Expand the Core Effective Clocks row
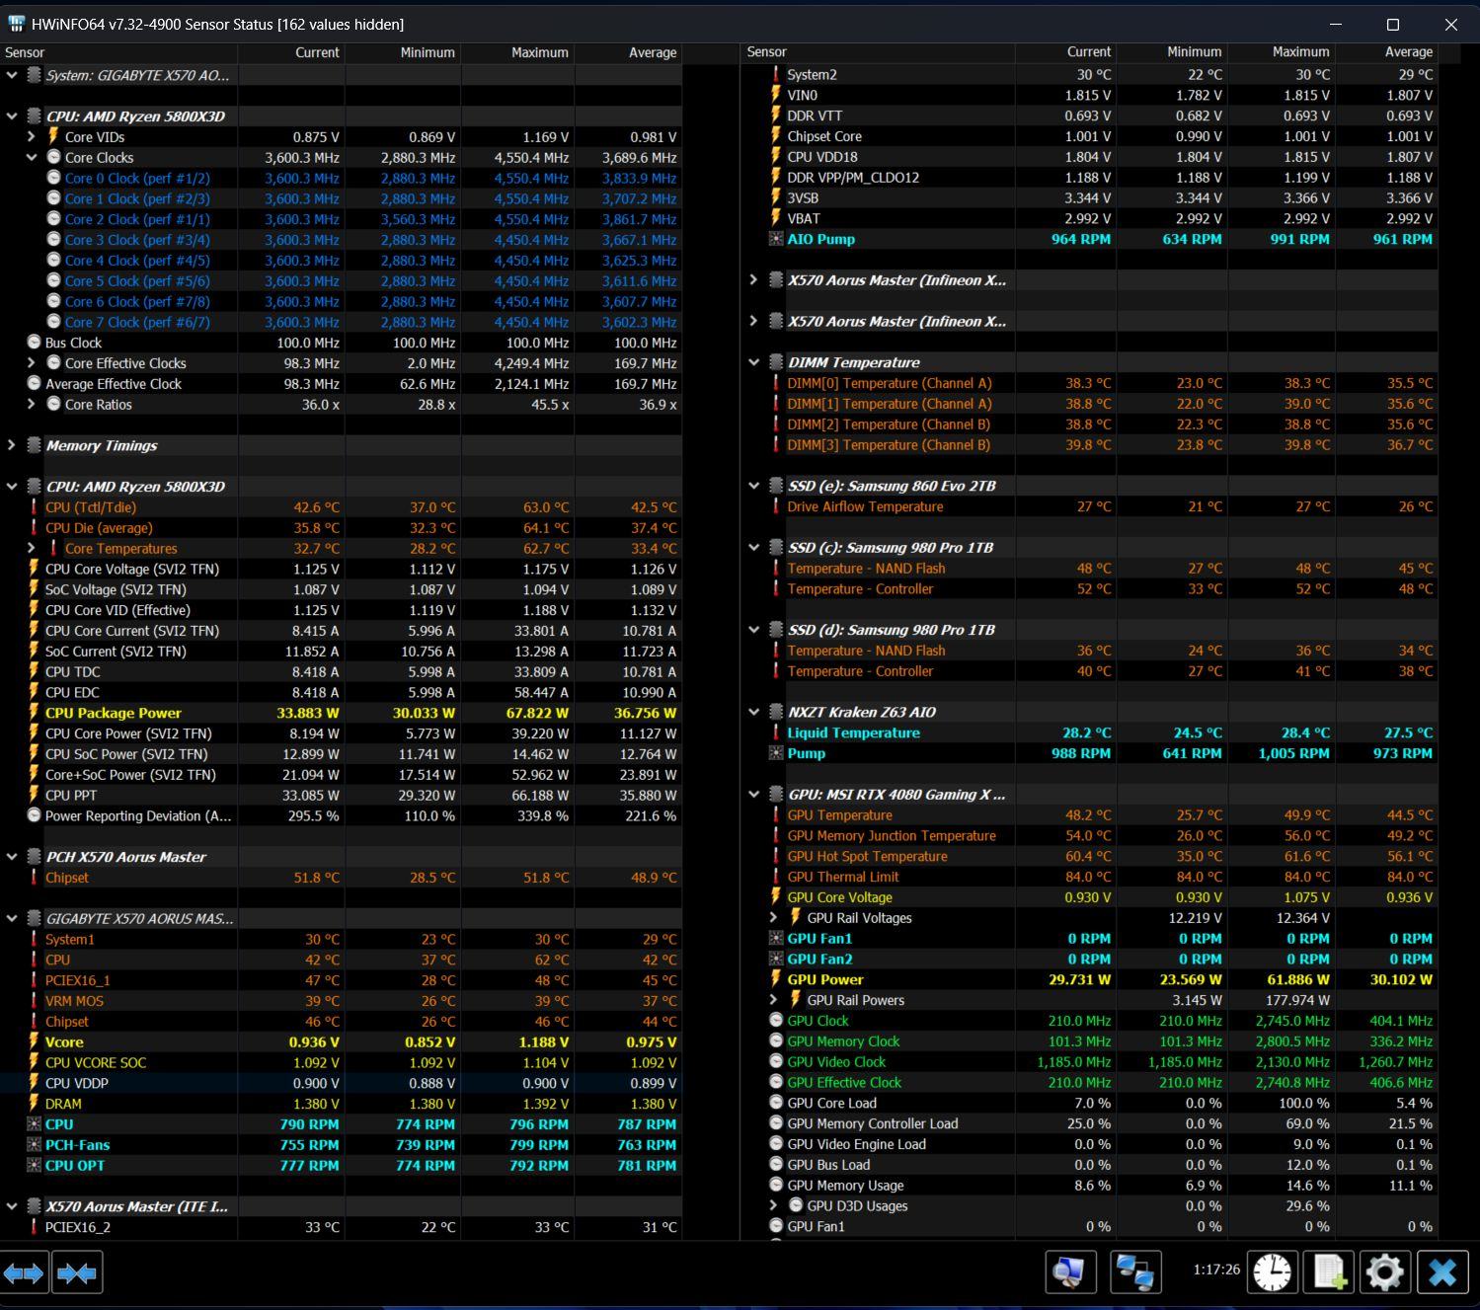 pyautogui.click(x=32, y=363)
